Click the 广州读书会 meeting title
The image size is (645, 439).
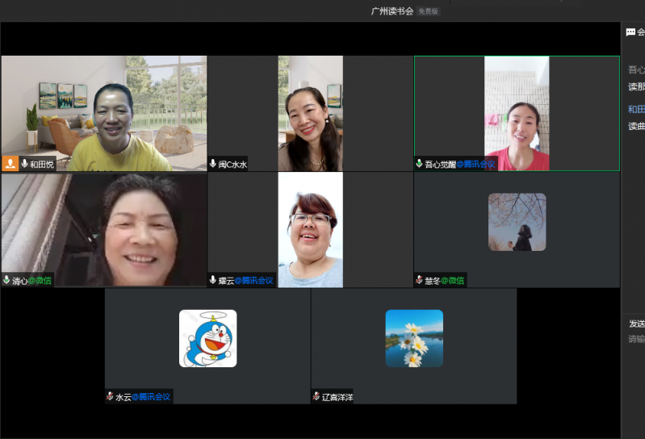[x=392, y=11]
